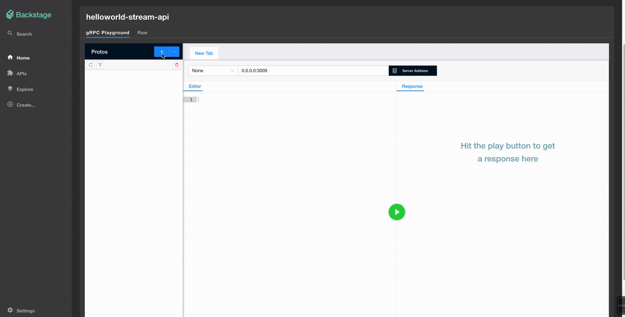625x317 pixels.
Task: Reload protos with the refresh icon
Action: pos(91,65)
